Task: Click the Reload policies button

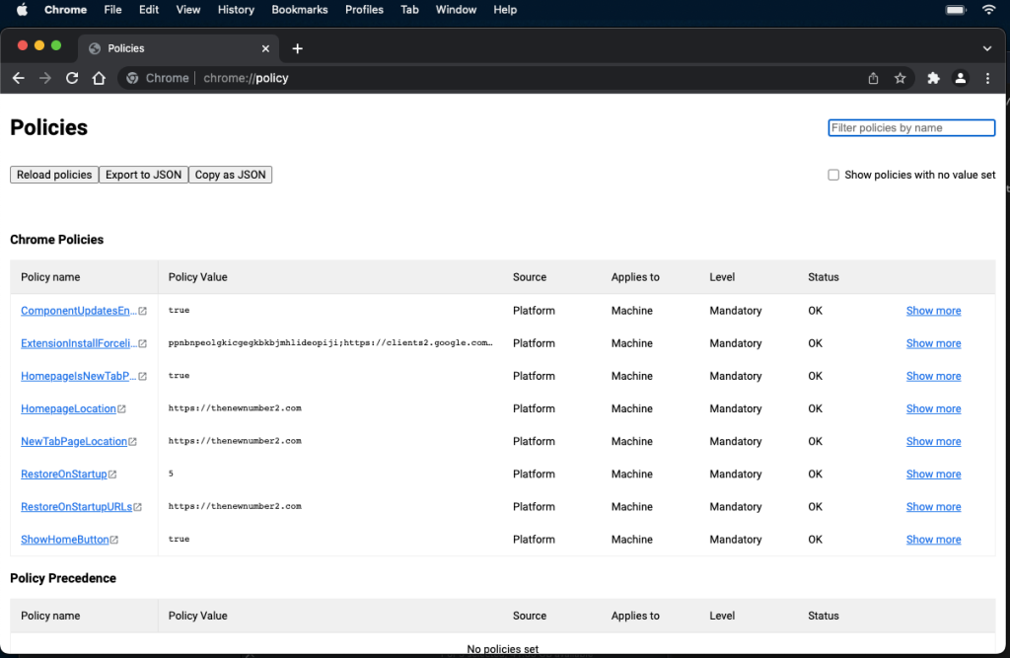Action: [54, 175]
